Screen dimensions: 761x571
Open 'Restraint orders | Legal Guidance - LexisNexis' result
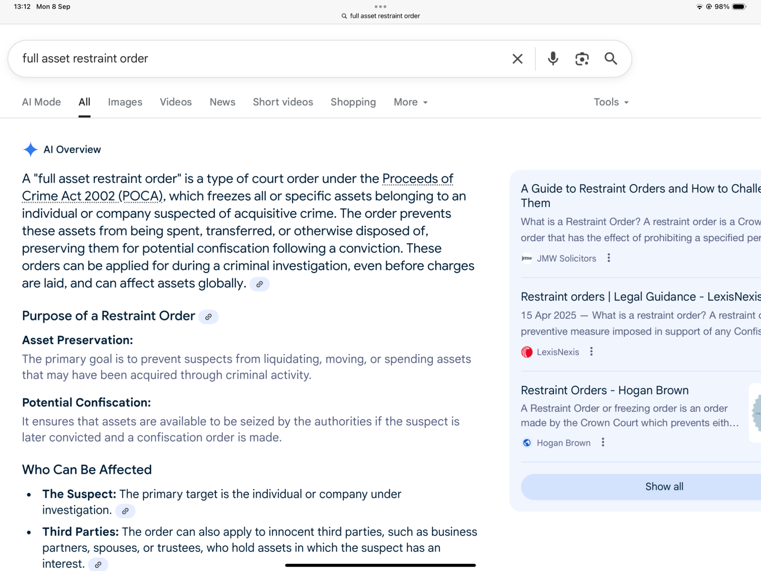[641, 297]
